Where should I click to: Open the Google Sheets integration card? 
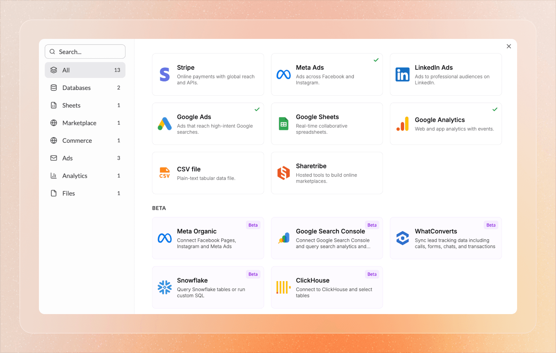327,124
